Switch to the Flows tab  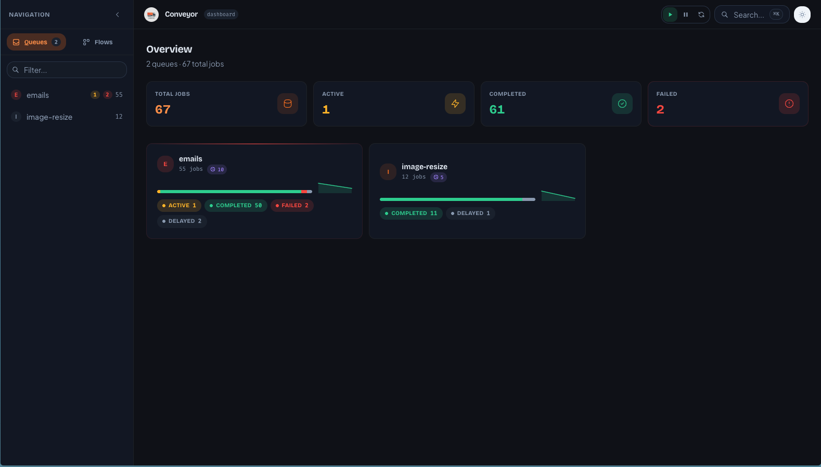(98, 42)
